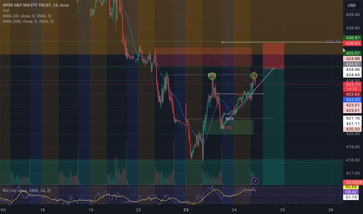Click the 418.00 price axis label
Image resolution: width=363 pixels, height=214 pixels.
(x=352, y=160)
